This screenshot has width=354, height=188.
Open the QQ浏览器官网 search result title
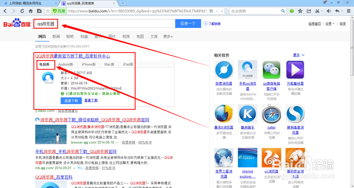[x=95, y=120]
